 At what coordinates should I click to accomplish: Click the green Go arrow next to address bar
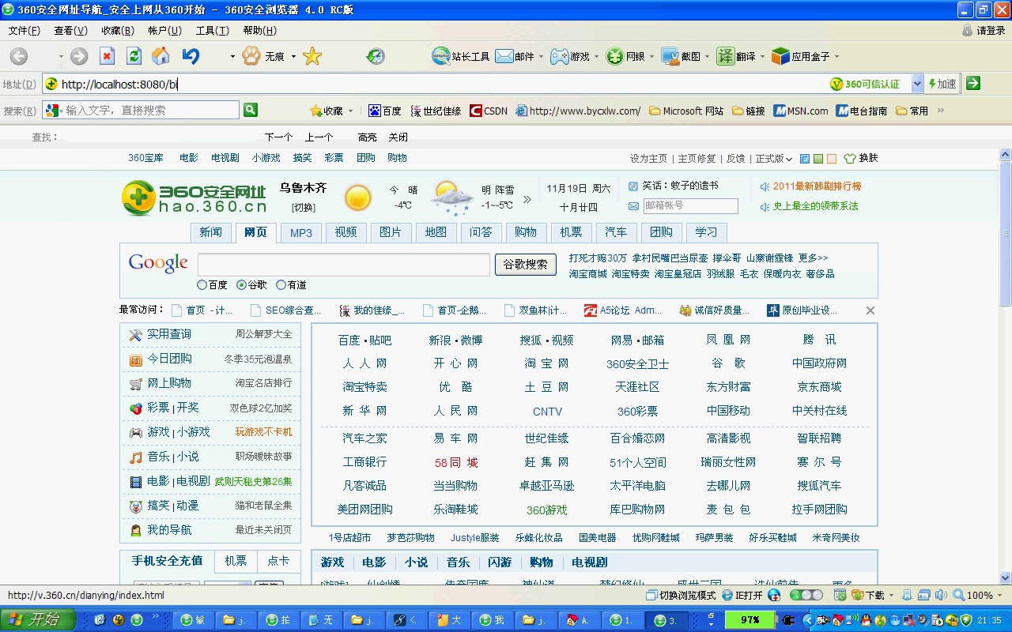coord(973,83)
